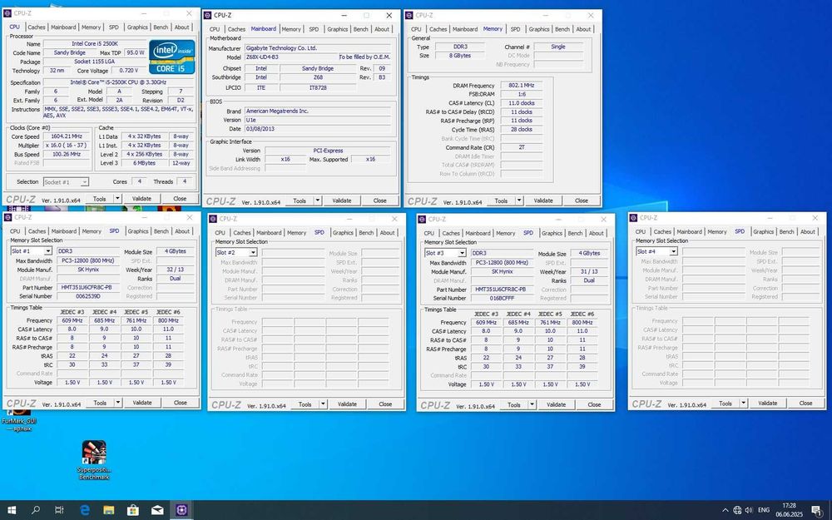Screen dimensions: 832x520
Task: Click Tools button in the Memory window
Action: [501, 201]
